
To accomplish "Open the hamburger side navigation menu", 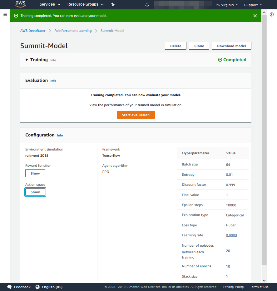I will (5, 14).
